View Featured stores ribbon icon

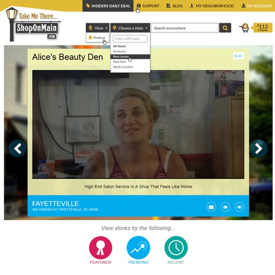101,248
